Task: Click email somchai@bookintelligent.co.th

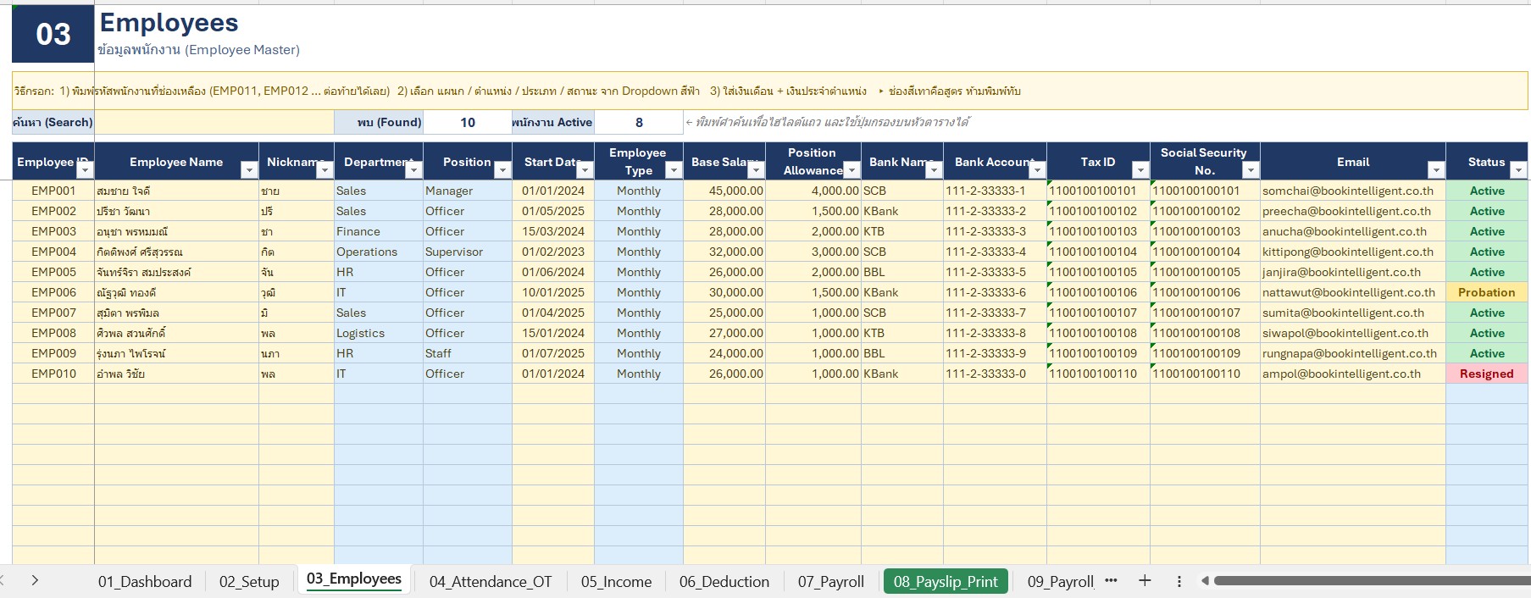Action: click(1348, 191)
